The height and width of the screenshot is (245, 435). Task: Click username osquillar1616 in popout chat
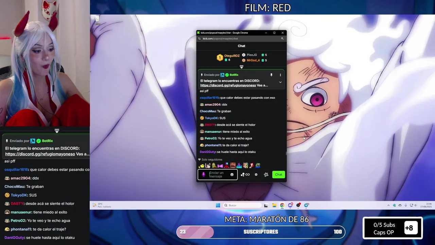coord(209,98)
